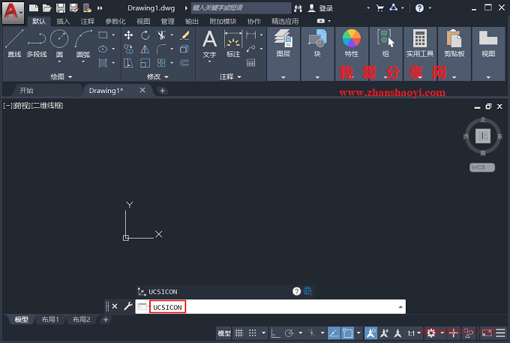Switch to the Insert (插入) ribbon tab
Viewport: 510px width, 343px height.
pos(63,22)
